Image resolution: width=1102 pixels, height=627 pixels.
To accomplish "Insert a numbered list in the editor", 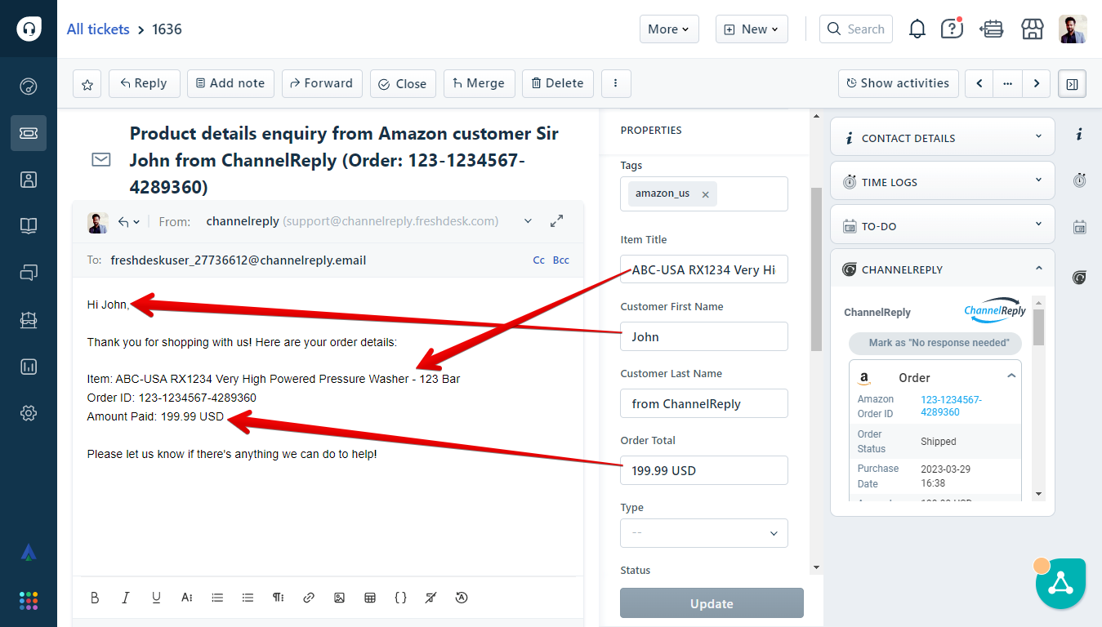I will coord(217,598).
